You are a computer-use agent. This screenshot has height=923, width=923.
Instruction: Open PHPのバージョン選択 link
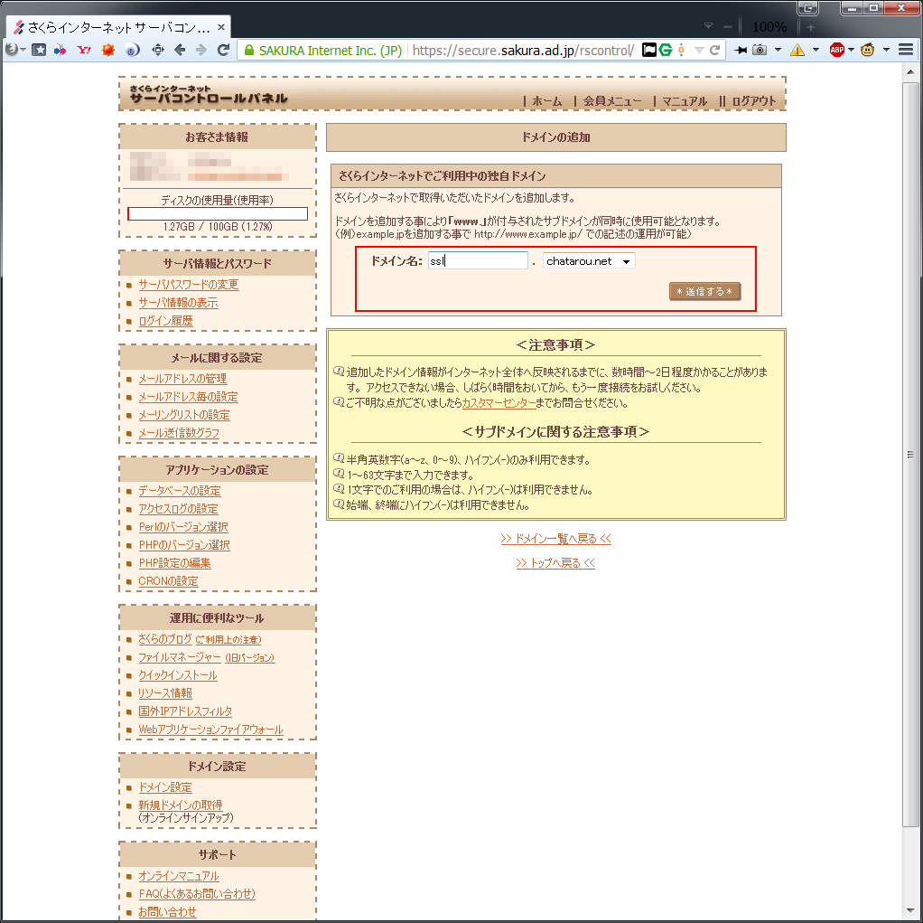click(x=184, y=545)
